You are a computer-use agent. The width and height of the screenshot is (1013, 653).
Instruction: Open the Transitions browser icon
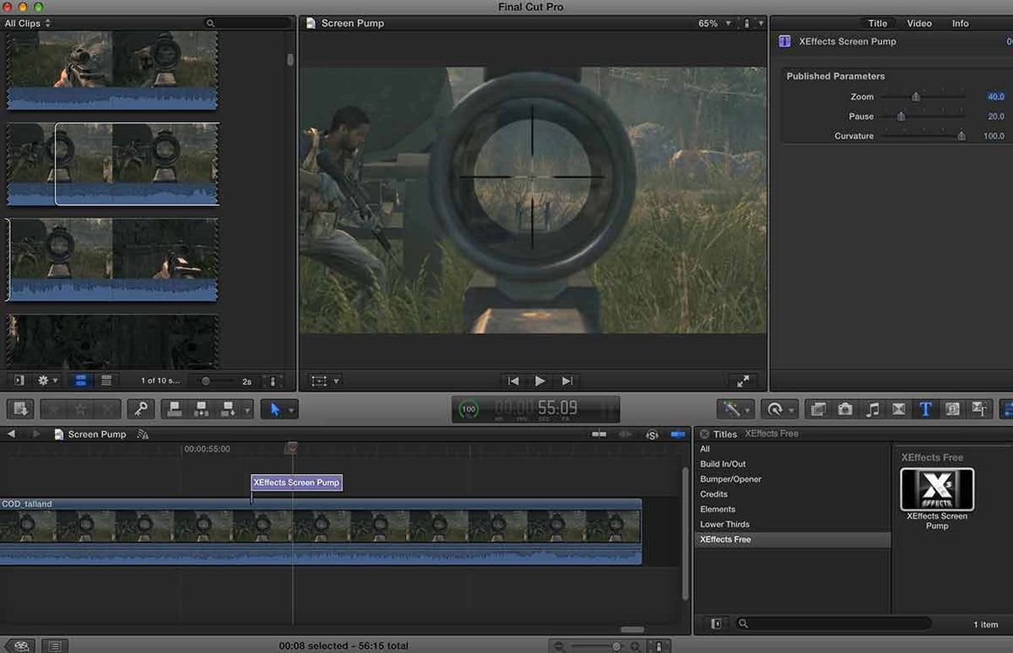[x=898, y=409]
